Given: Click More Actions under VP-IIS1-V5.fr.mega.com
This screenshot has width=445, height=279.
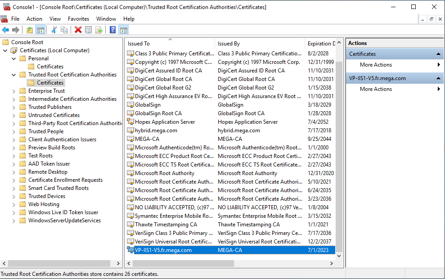Looking at the screenshot, I should [x=376, y=89].
